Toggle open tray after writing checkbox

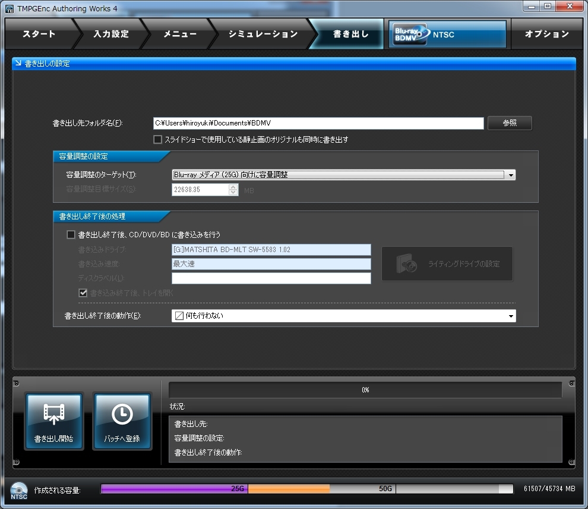tap(83, 293)
